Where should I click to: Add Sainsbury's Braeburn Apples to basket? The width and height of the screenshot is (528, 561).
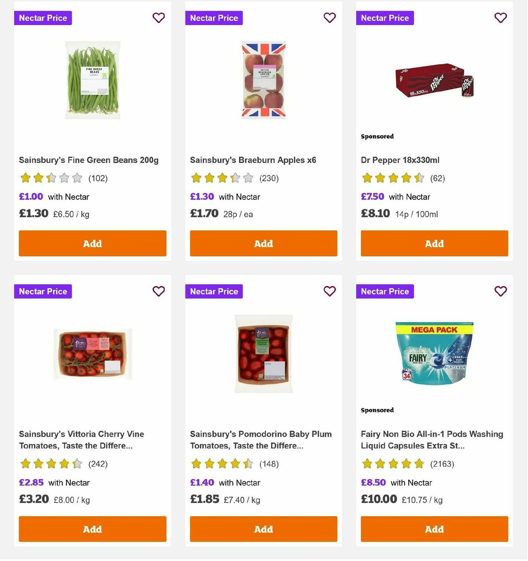[263, 243]
